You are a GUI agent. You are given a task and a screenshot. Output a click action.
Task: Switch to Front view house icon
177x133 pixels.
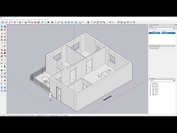[125, 22]
